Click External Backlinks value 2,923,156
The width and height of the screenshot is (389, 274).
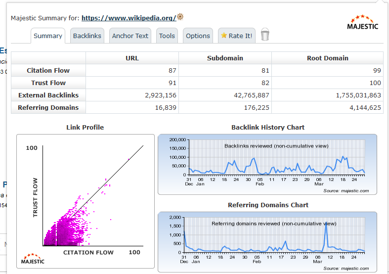click(161, 95)
